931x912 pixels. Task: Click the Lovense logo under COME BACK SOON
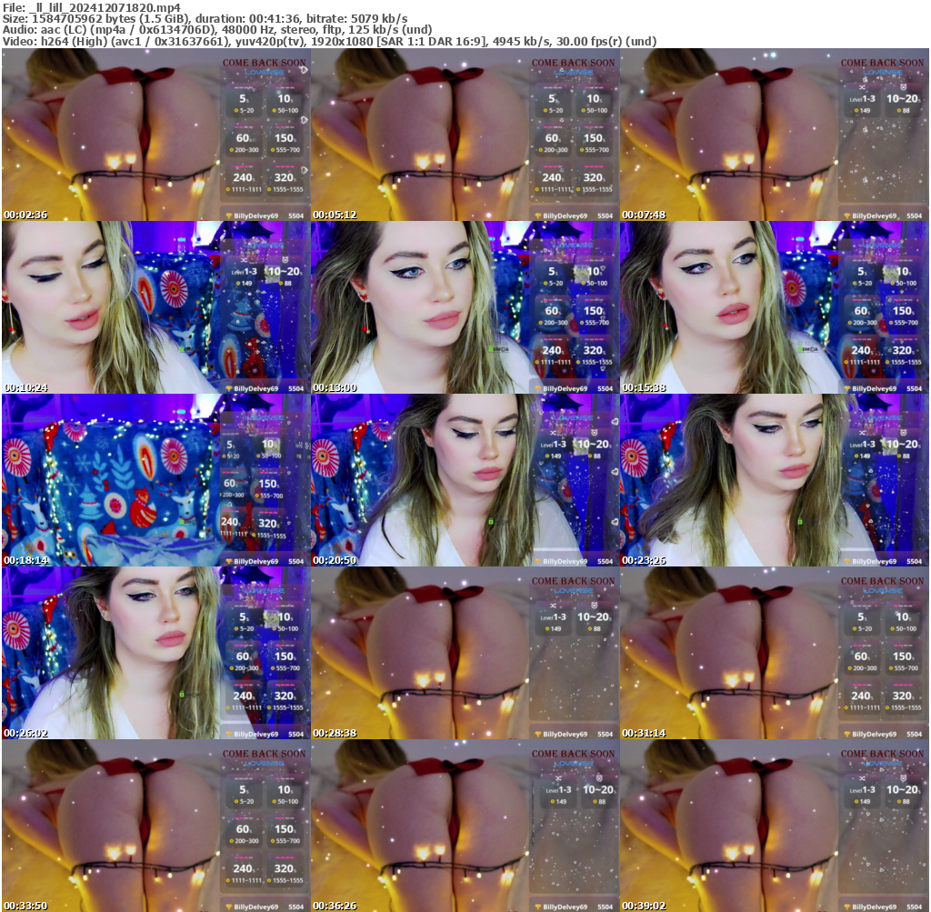pos(265,73)
